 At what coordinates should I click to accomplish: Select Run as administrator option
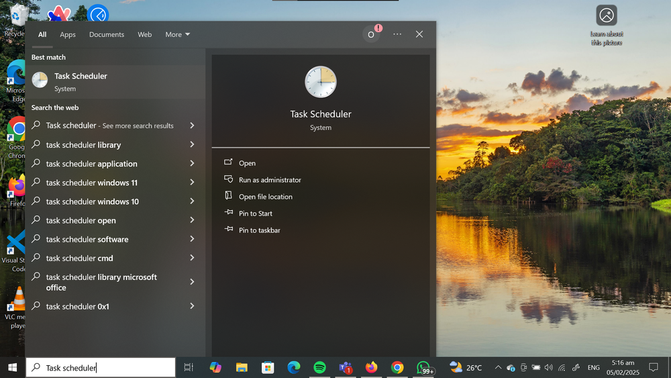click(270, 180)
